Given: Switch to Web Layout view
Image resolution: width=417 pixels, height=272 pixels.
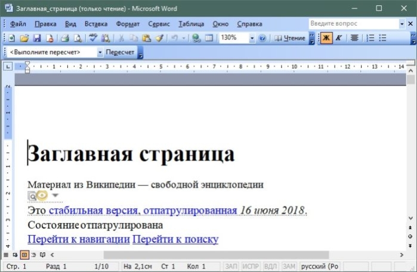Looking at the screenshot, I should point(15,255).
